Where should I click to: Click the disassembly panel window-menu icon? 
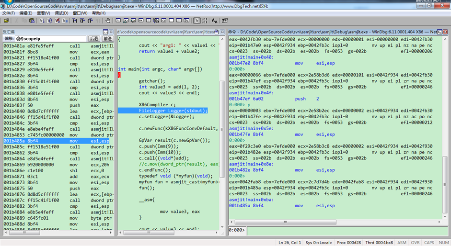click(x=105, y=32)
